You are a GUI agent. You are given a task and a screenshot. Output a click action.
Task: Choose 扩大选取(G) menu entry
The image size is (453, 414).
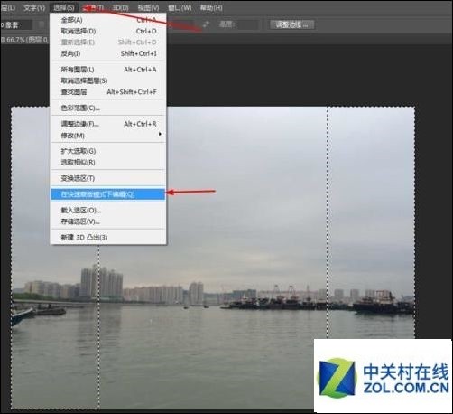[108, 151]
